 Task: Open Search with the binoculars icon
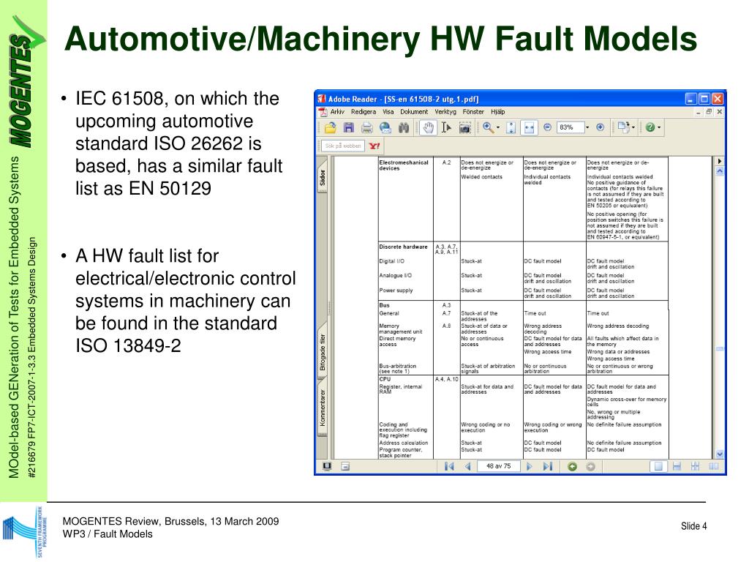[x=404, y=127]
